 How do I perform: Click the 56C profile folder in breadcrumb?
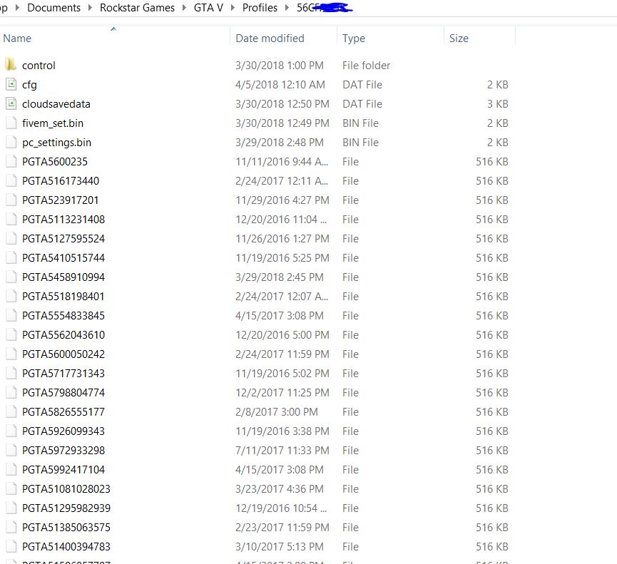click(x=325, y=7)
